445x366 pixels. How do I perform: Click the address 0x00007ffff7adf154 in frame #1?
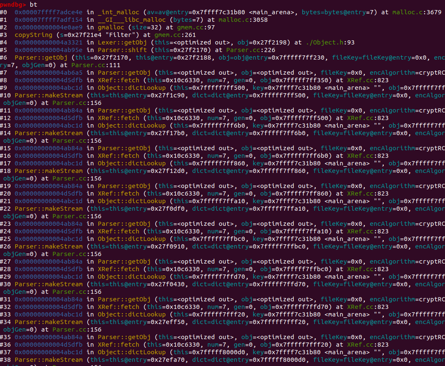[49, 20]
